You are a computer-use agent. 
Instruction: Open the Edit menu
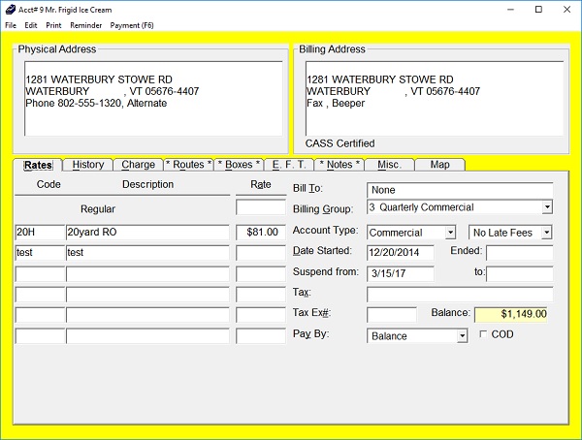pos(31,24)
